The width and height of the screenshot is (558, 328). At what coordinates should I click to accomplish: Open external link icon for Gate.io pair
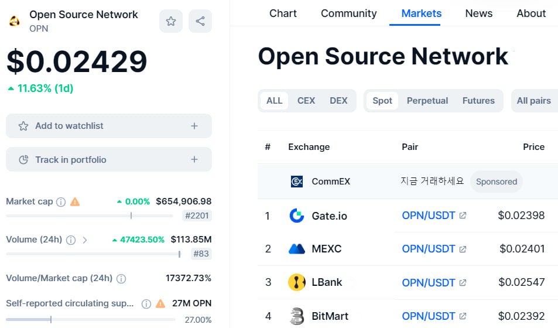tap(463, 216)
